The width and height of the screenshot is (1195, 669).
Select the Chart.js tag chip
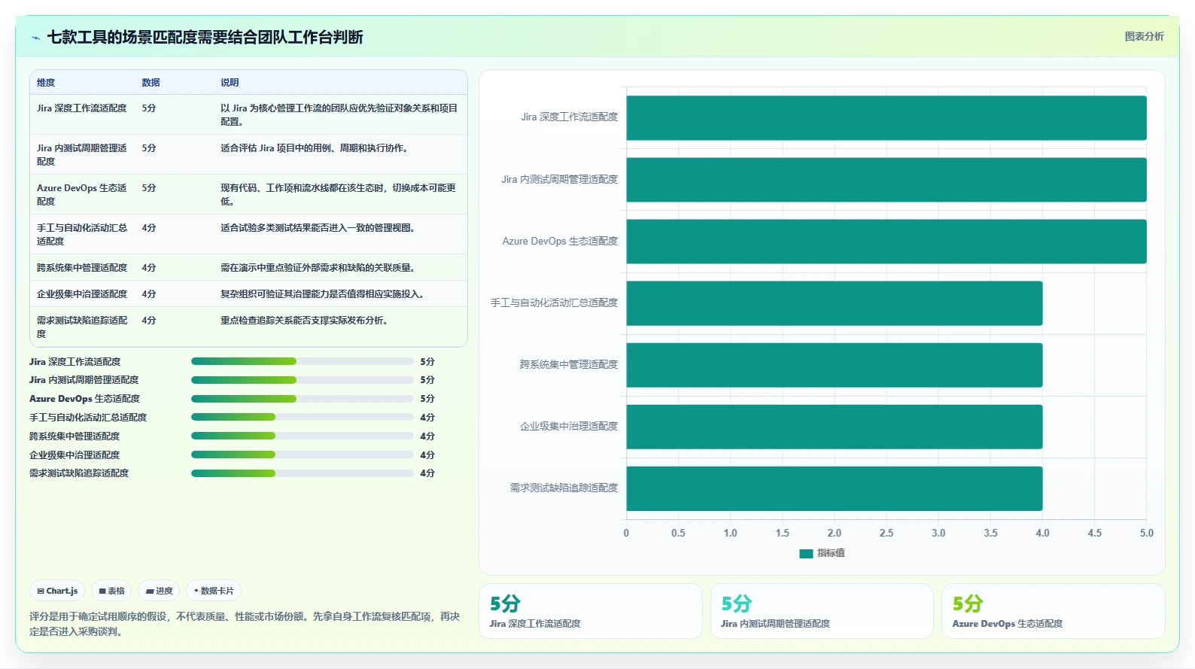57,591
